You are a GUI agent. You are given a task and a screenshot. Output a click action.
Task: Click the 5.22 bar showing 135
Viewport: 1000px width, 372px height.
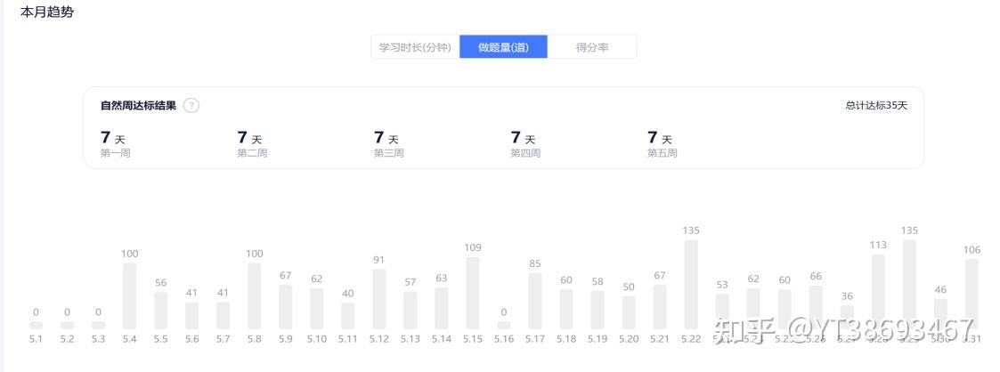(691, 285)
